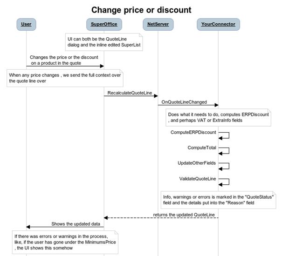Select the QuoteLine dialog UI note

104,42
